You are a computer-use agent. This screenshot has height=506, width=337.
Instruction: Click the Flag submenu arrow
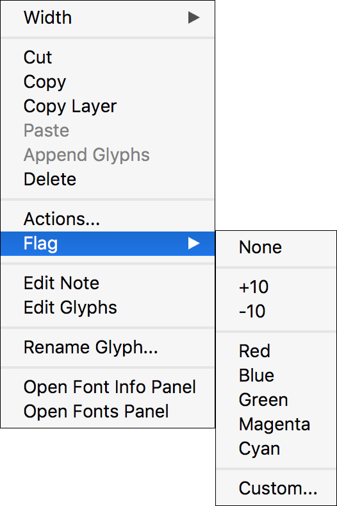point(194,243)
